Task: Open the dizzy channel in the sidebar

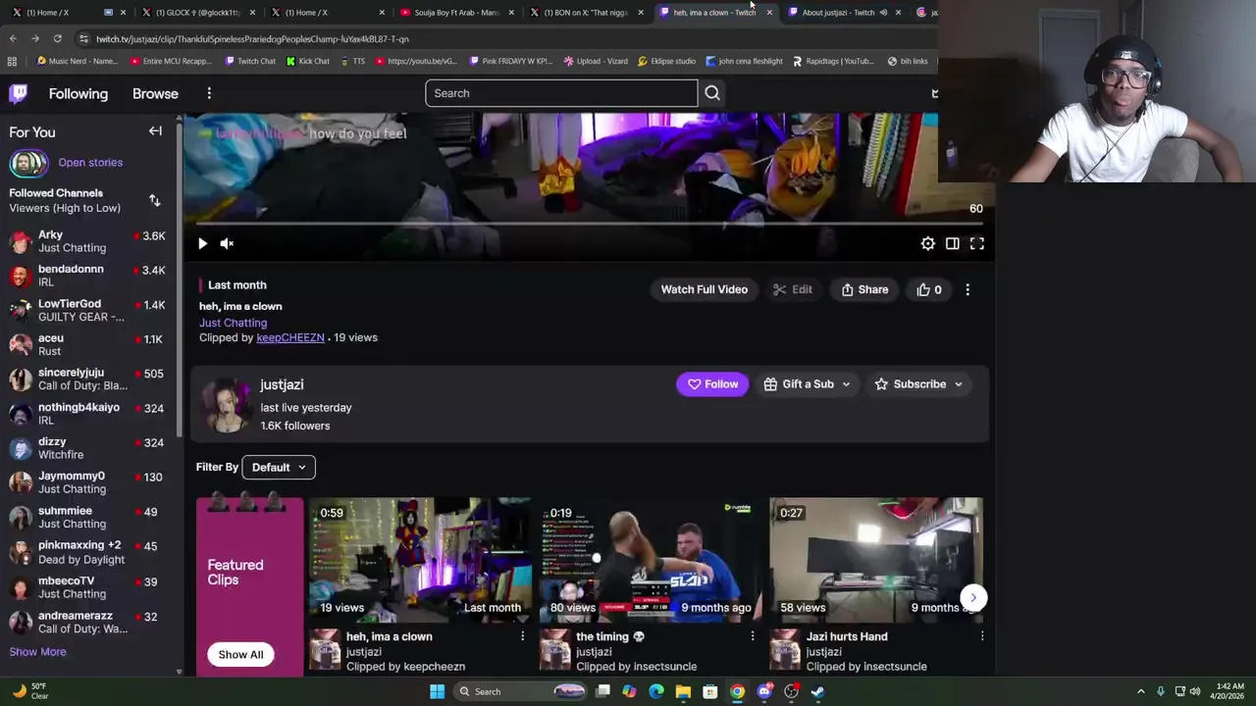Action: (x=88, y=448)
